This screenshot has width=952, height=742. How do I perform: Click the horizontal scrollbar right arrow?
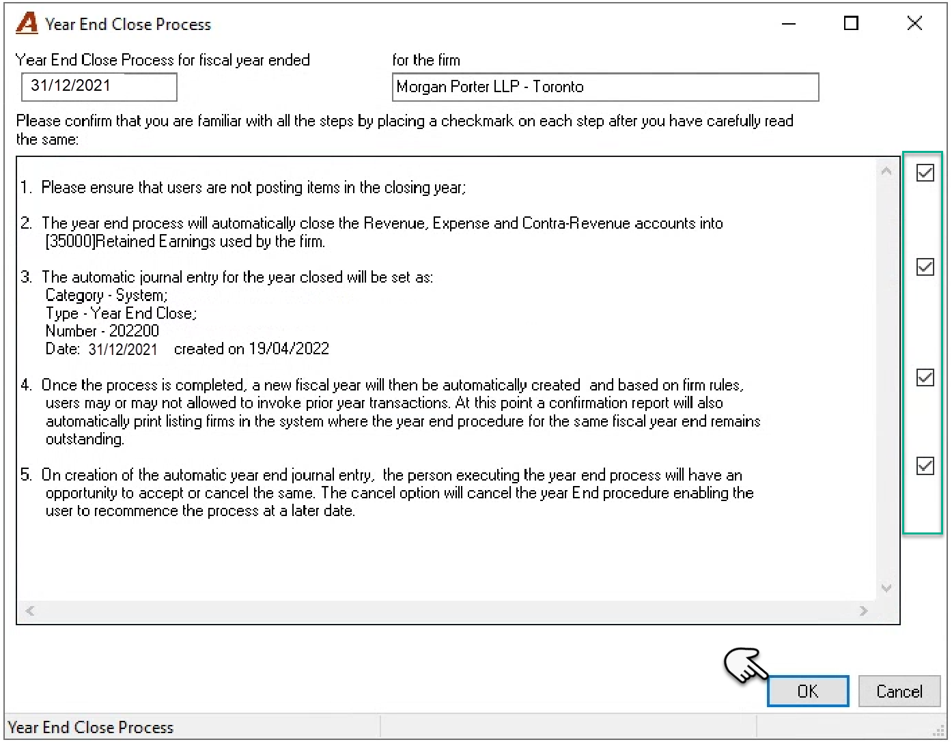coord(864,611)
